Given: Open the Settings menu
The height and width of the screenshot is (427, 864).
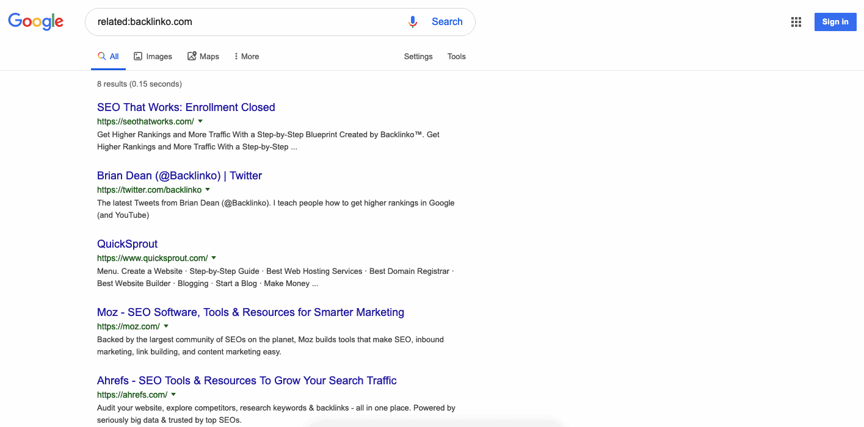Looking at the screenshot, I should click(418, 56).
